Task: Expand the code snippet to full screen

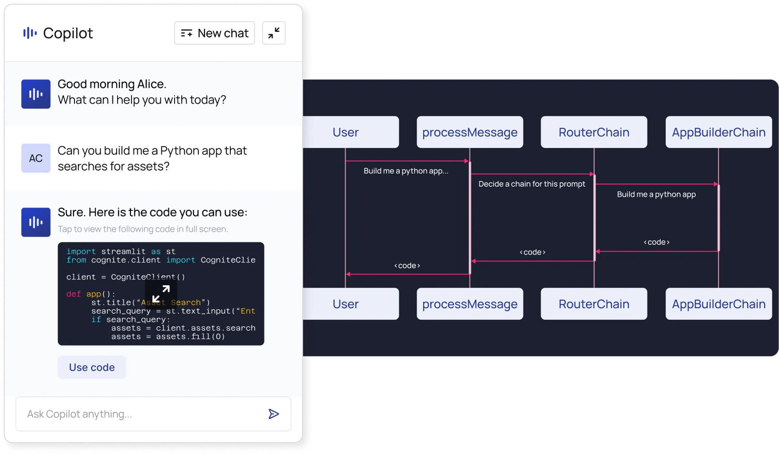Action: click(161, 294)
